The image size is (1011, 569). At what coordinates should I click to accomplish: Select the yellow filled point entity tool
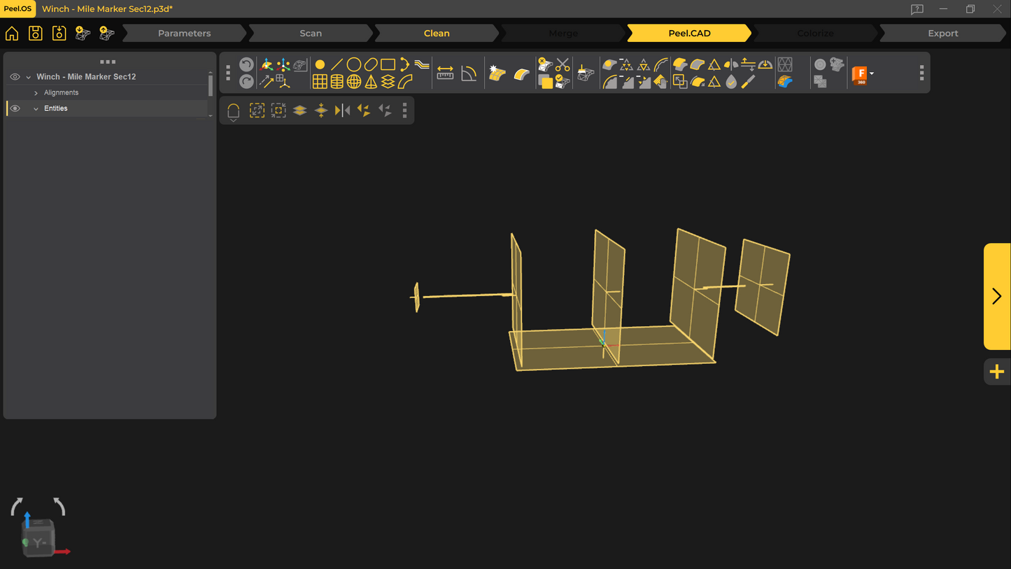(x=320, y=65)
